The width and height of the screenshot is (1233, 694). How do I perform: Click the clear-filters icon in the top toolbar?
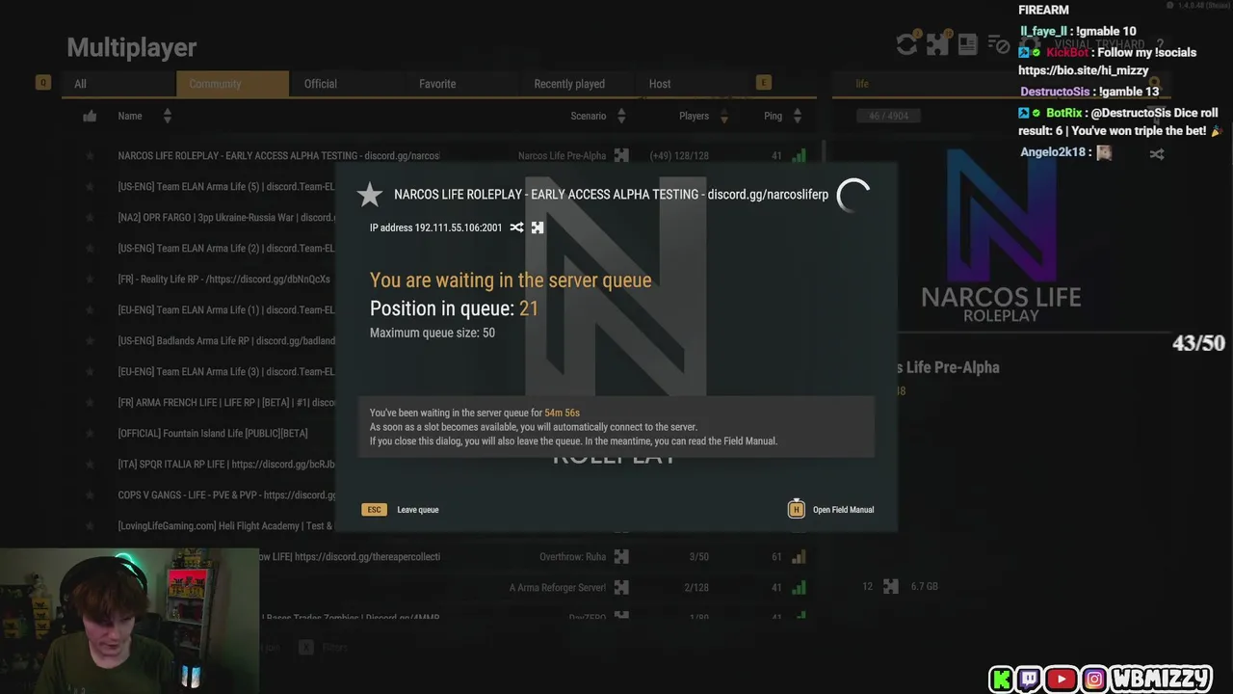click(999, 44)
